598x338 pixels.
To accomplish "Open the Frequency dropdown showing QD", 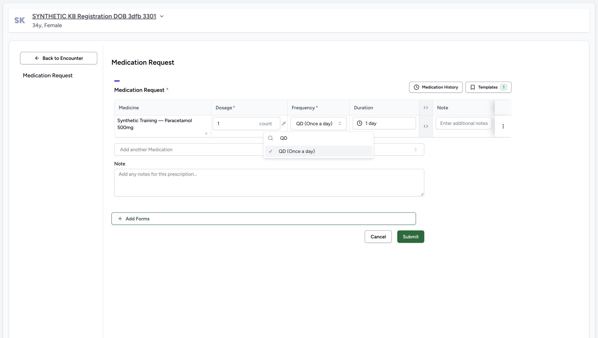I will coord(318,124).
